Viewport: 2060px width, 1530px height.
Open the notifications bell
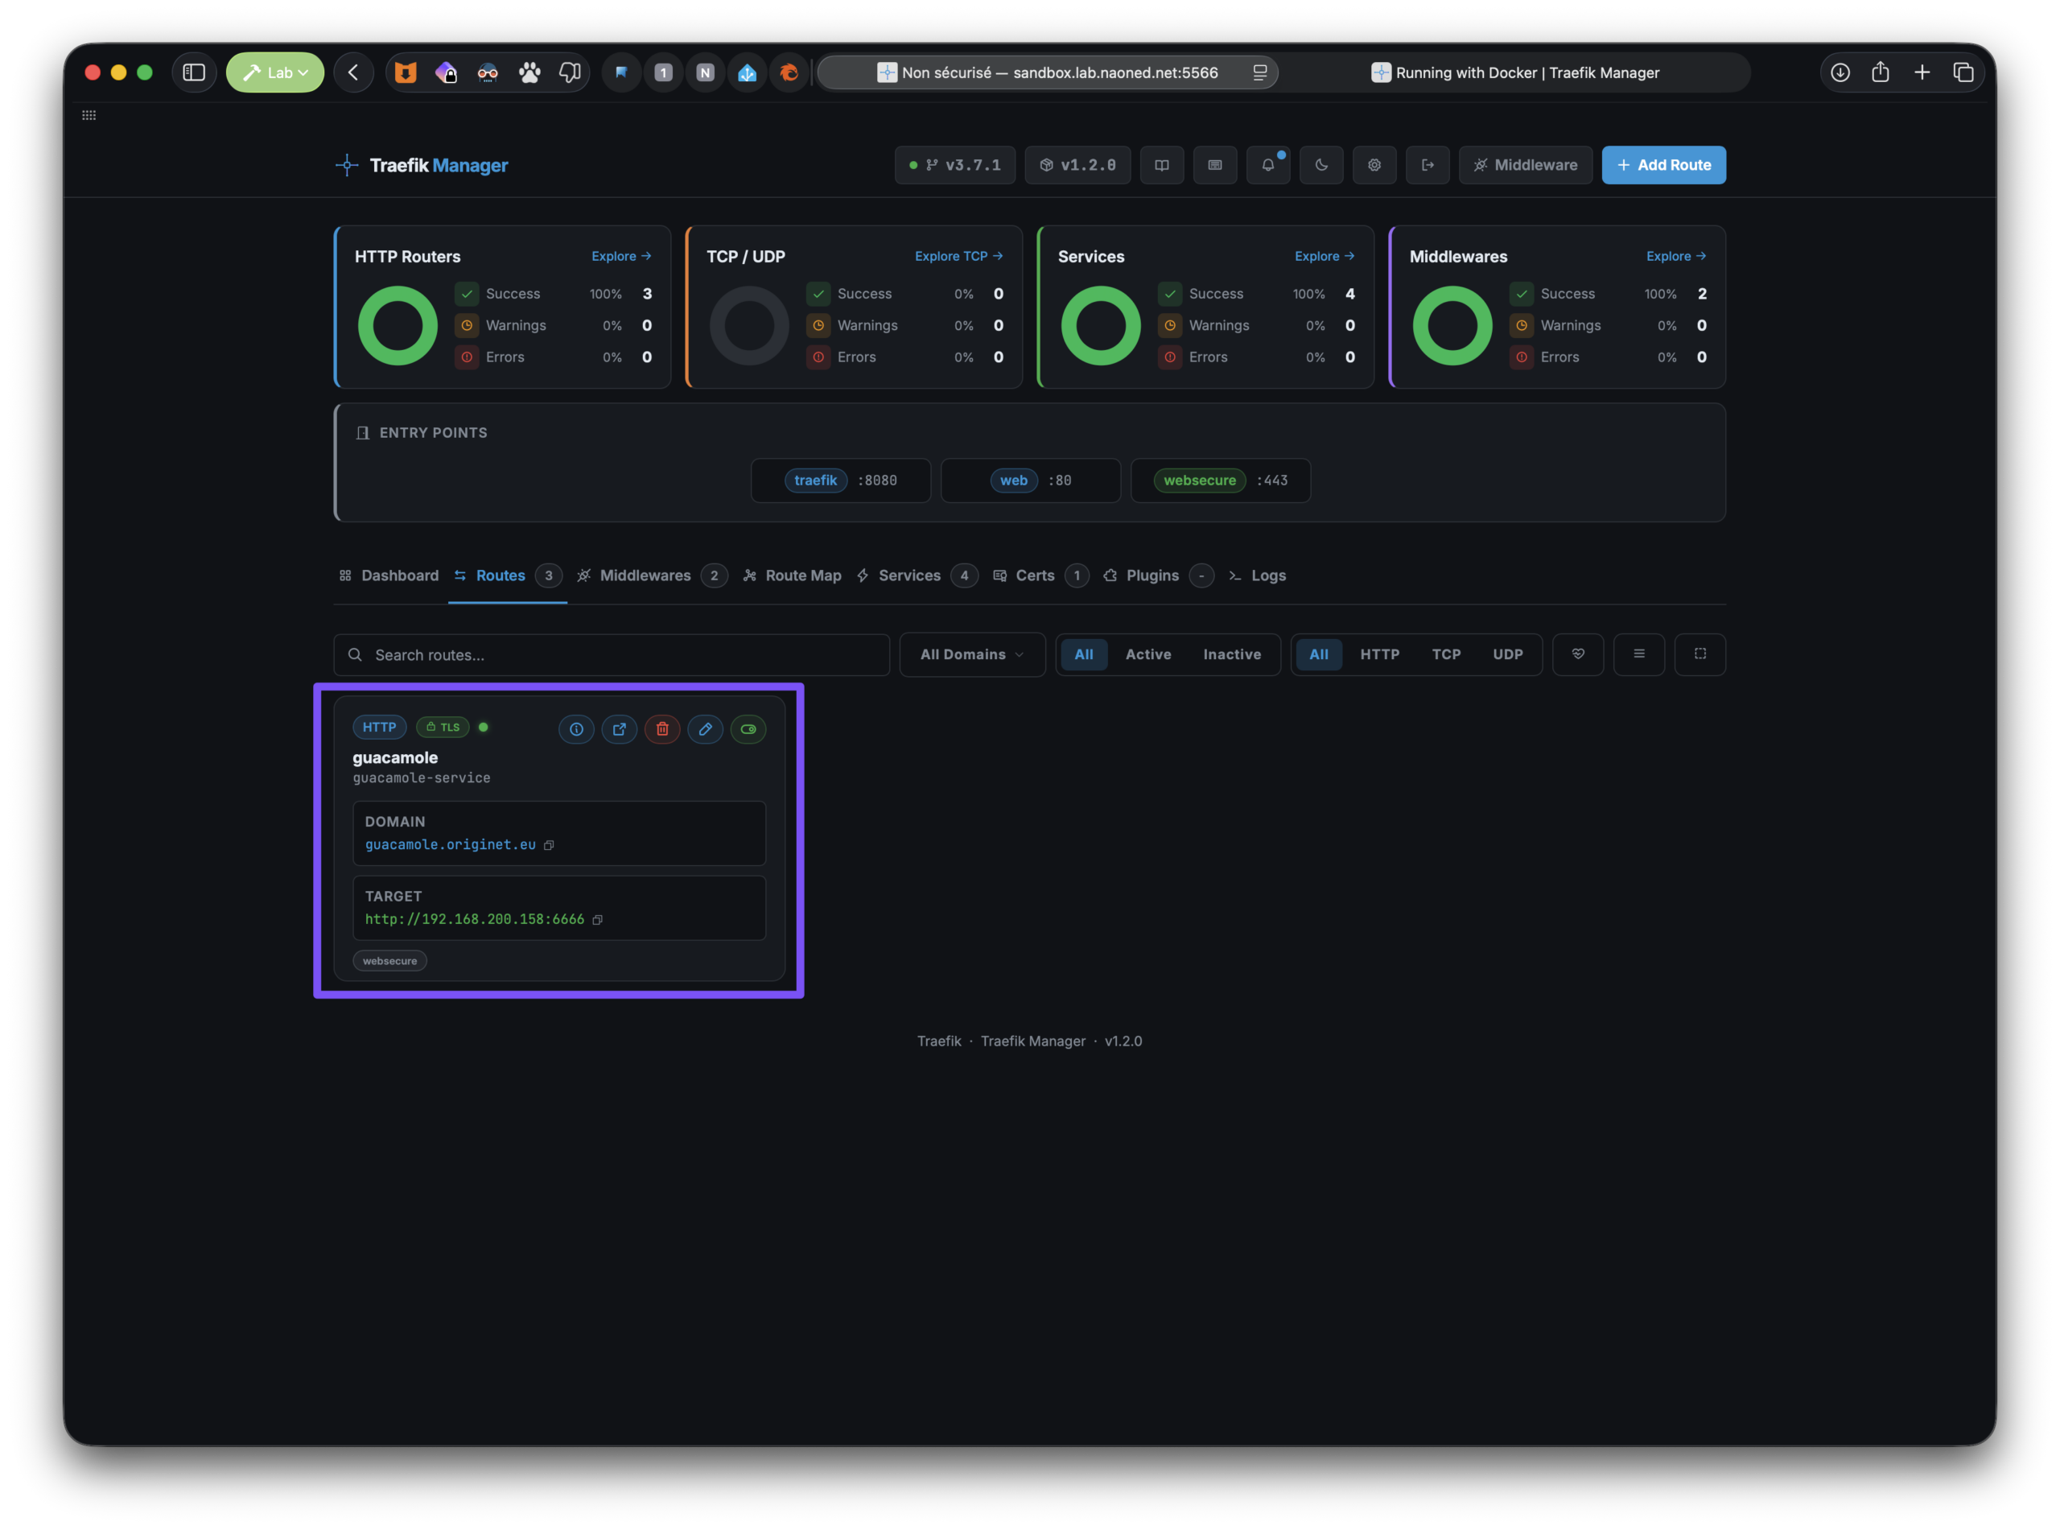(1268, 165)
